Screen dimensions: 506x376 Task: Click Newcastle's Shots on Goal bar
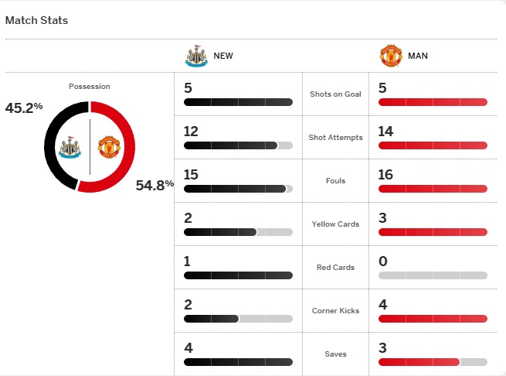[x=238, y=102]
